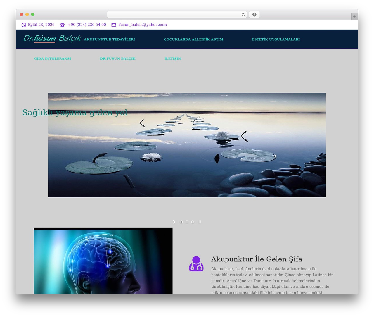
Task: Pause the slideshow autoplay
Action: coord(200,222)
